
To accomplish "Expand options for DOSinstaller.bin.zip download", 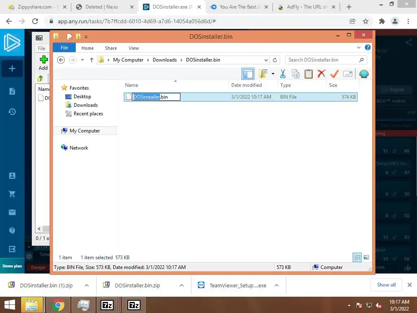I will click(x=182, y=285).
